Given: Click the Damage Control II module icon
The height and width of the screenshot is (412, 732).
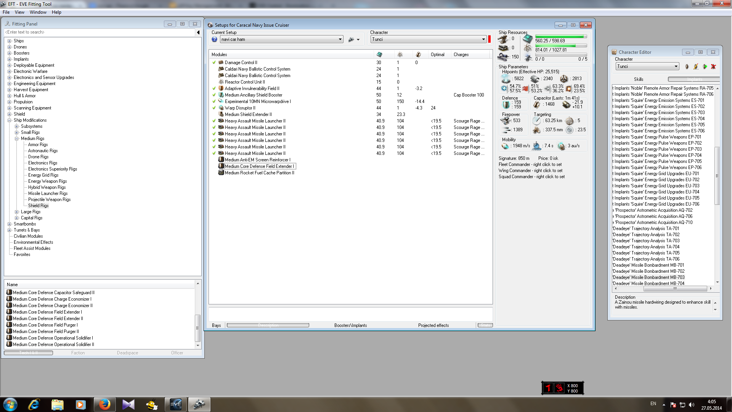Looking at the screenshot, I should pos(221,63).
